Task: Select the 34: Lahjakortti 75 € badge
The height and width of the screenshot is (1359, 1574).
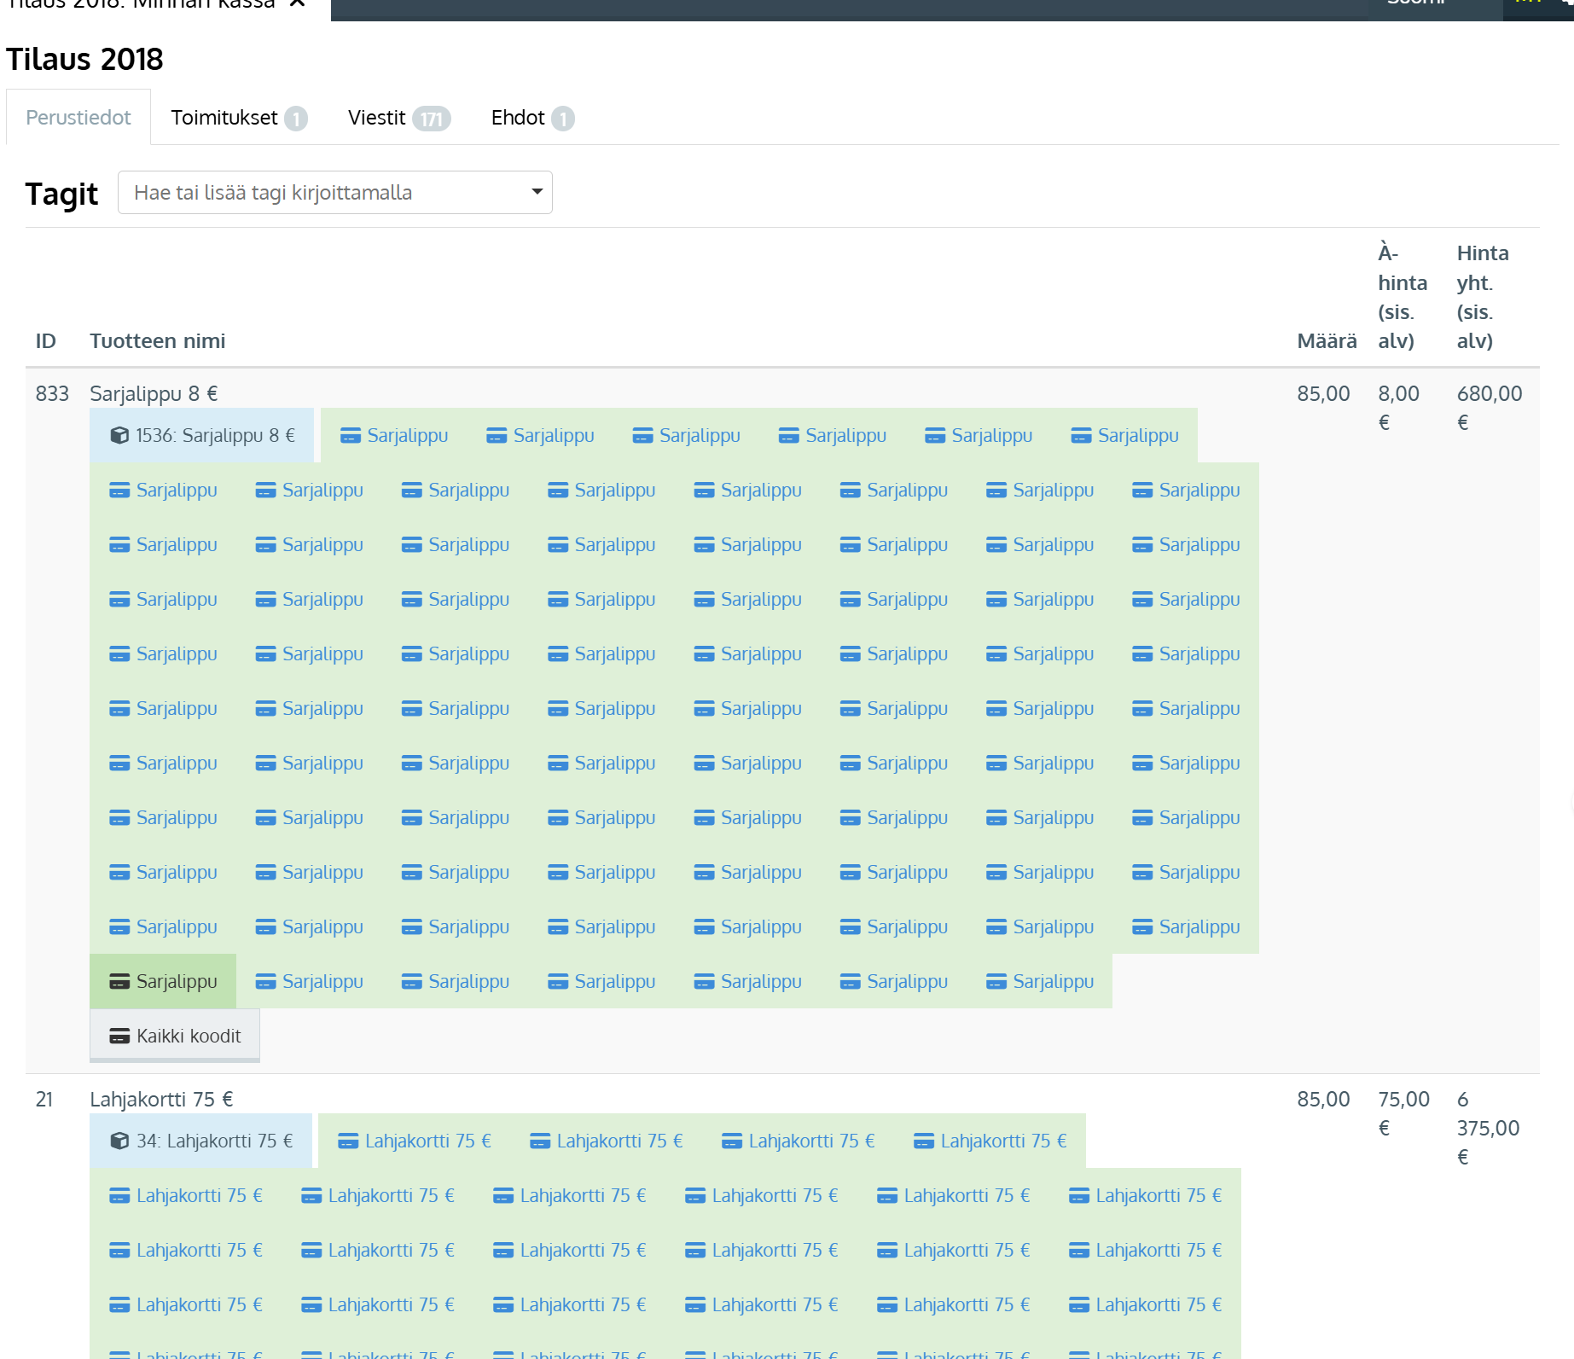Action: coord(201,1141)
